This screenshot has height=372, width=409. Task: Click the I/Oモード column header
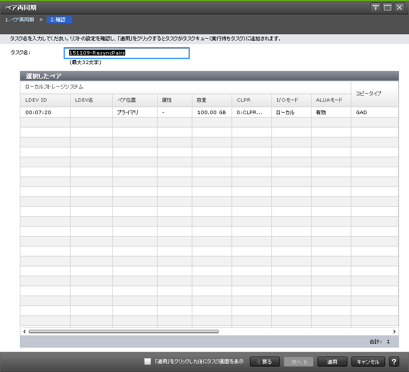coord(291,100)
